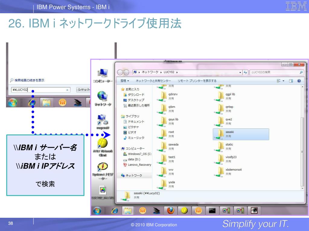Select the qsys lib shared folder
This screenshot has height=231, width=309.
click(168, 122)
